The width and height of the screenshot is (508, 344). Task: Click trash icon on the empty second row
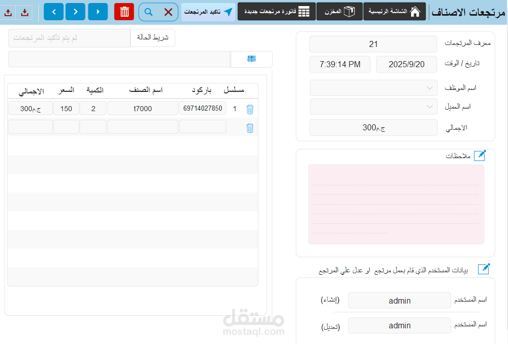pyautogui.click(x=250, y=128)
